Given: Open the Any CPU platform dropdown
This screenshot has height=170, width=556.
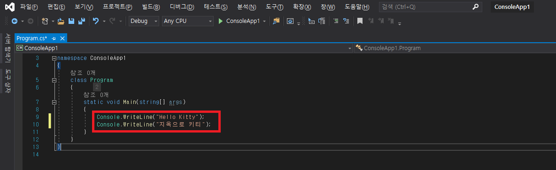Looking at the screenshot, I should (187, 21).
